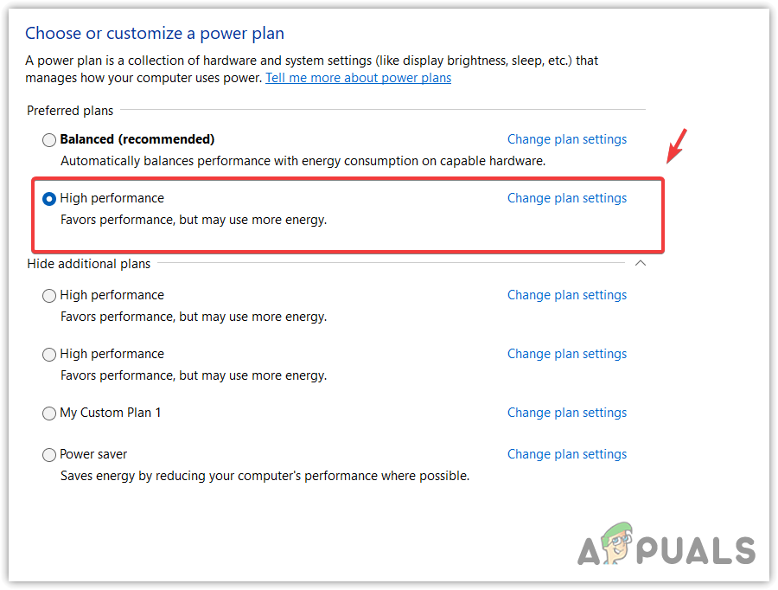Change plan settings for Power saver
Viewport: 778px width, 590px height.
click(x=566, y=454)
